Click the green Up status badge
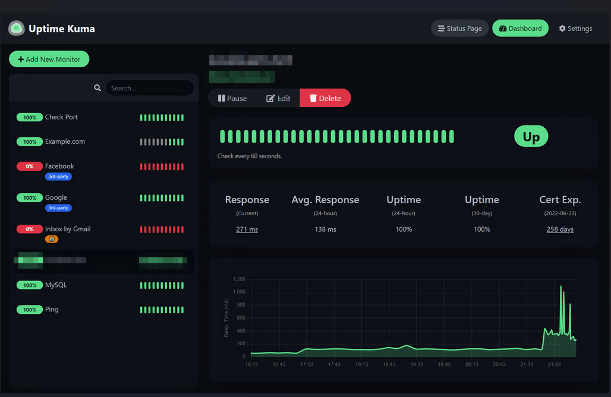Screen dimensions: 611x397 click(531, 136)
